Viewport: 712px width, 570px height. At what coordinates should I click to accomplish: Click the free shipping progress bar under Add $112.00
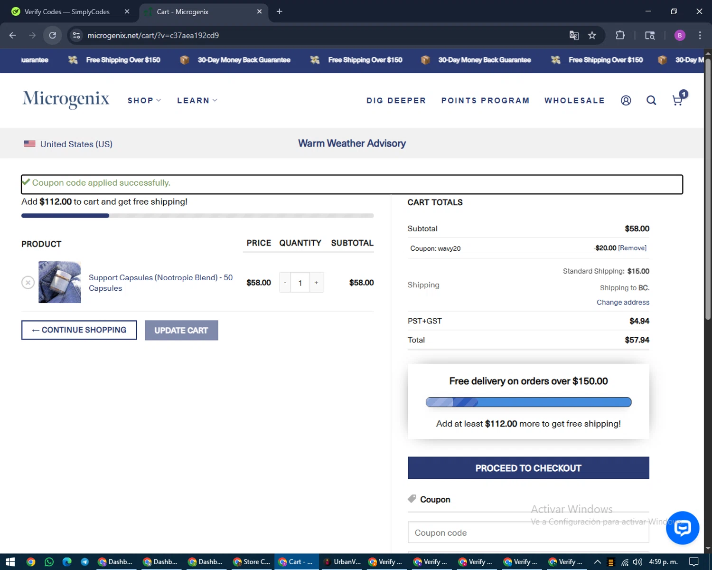197,216
